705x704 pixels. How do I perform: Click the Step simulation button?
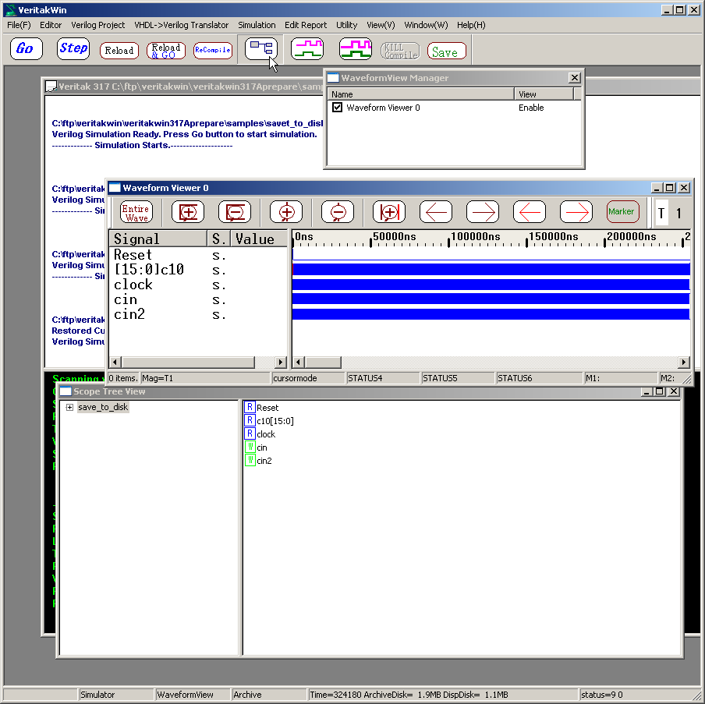click(x=73, y=48)
